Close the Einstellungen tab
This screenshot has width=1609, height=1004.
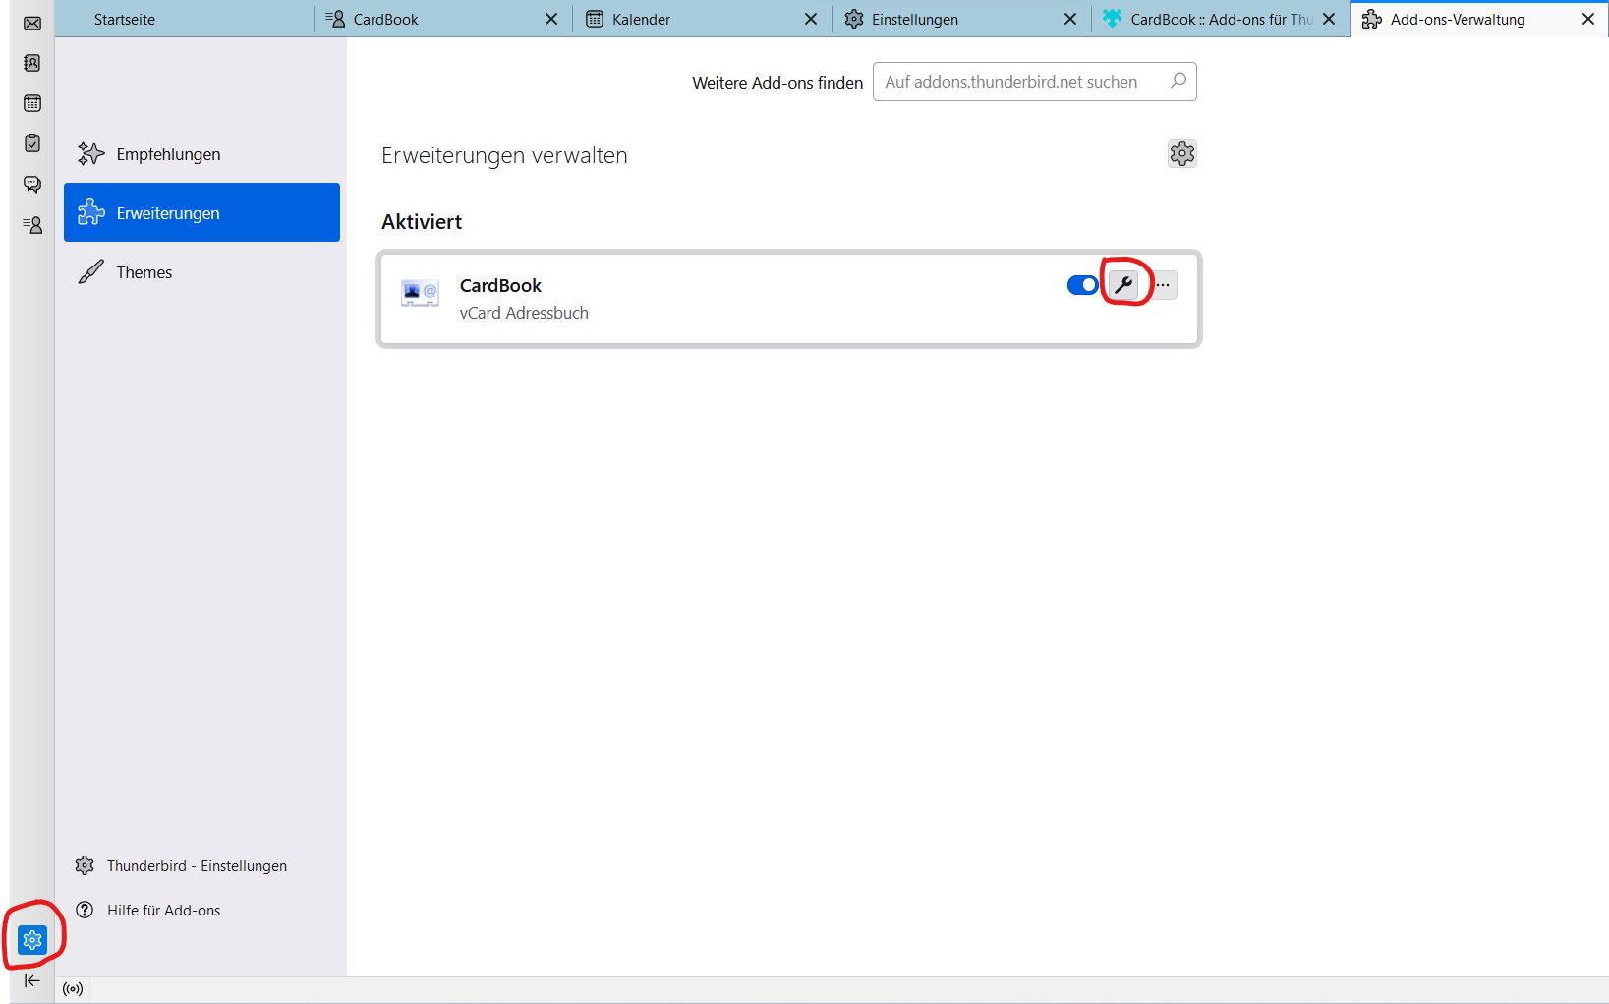1070,19
